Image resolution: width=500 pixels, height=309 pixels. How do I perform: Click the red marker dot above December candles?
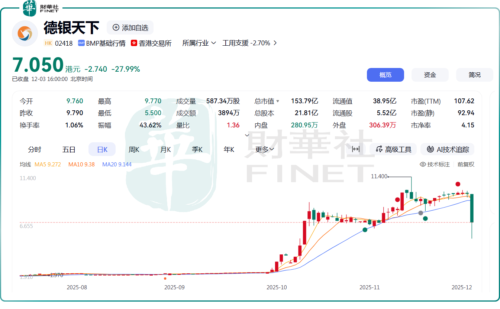(x=458, y=184)
